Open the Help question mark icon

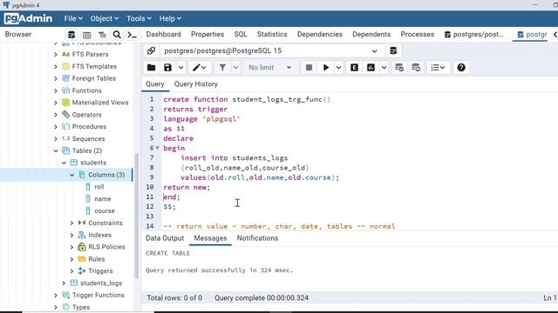click(461, 68)
